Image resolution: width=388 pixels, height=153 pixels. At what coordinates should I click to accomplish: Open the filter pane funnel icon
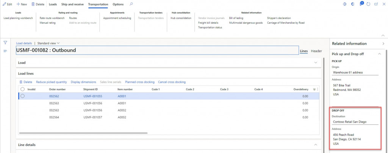pos(5,42)
